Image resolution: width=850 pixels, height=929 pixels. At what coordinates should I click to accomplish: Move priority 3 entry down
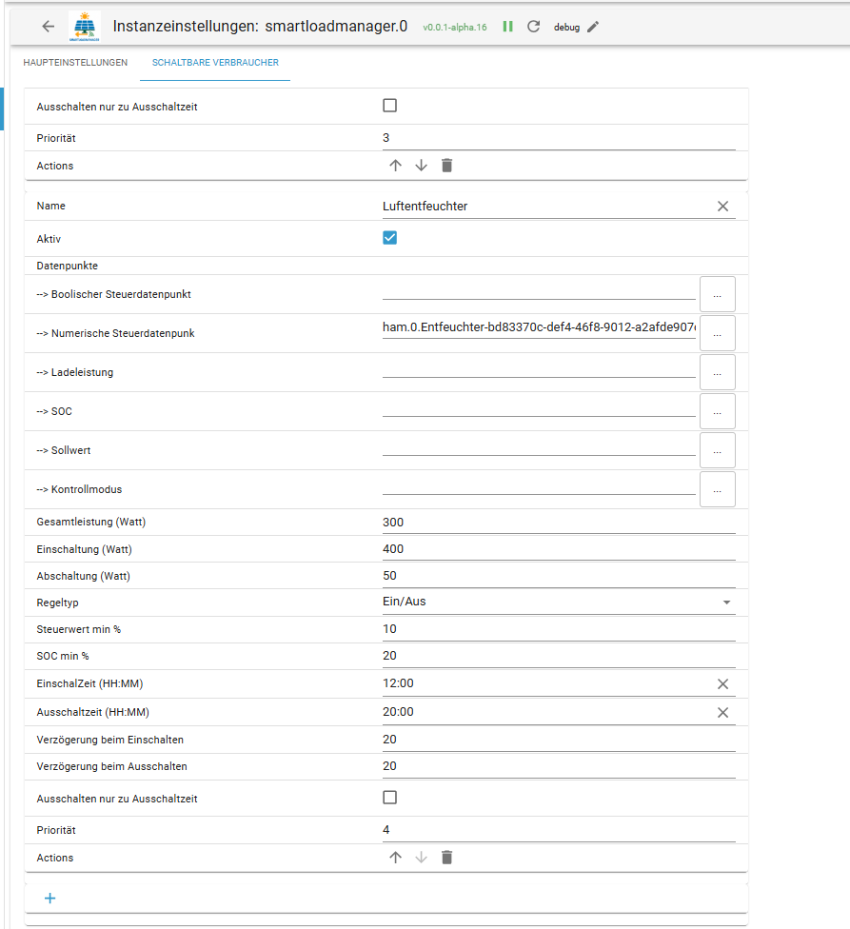pyautogui.click(x=422, y=166)
